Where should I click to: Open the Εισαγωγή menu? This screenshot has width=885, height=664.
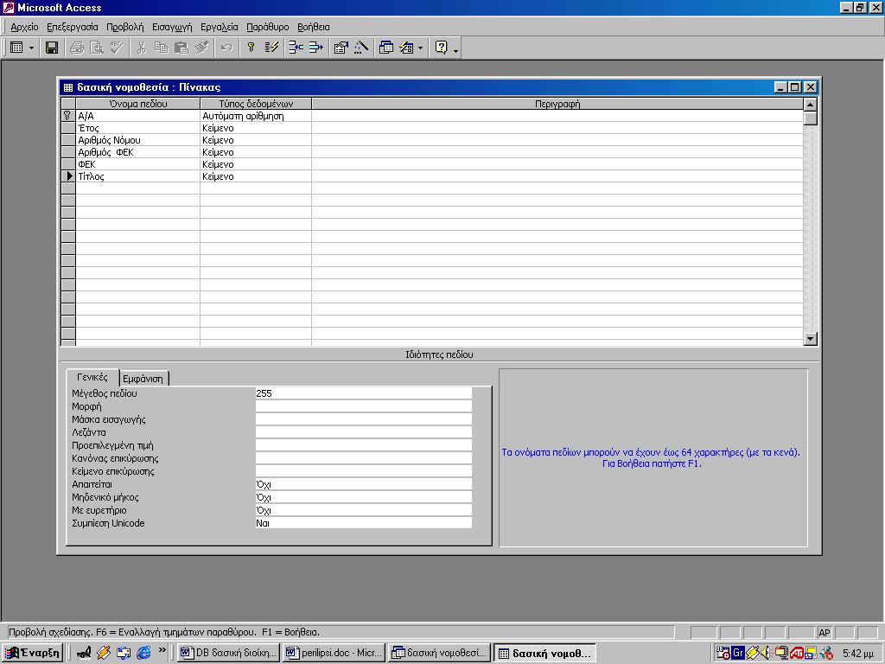click(x=172, y=27)
